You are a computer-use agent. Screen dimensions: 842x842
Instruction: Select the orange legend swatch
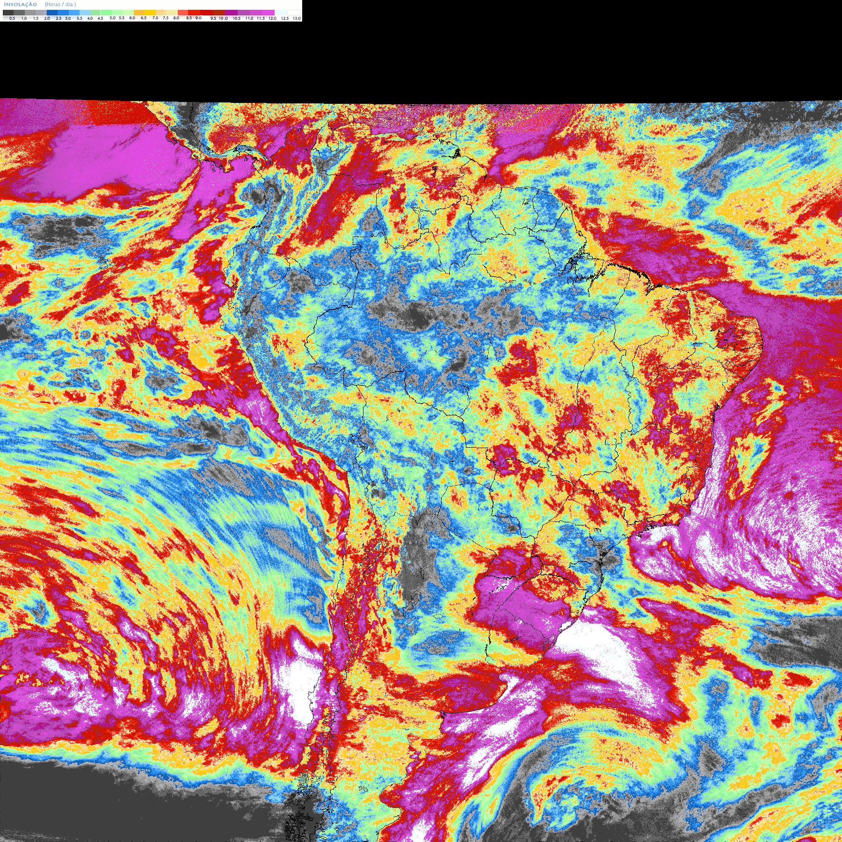coord(139,13)
